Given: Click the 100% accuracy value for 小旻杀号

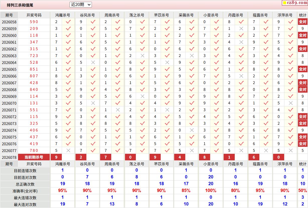Looking at the screenshot, I should (211, 191).
